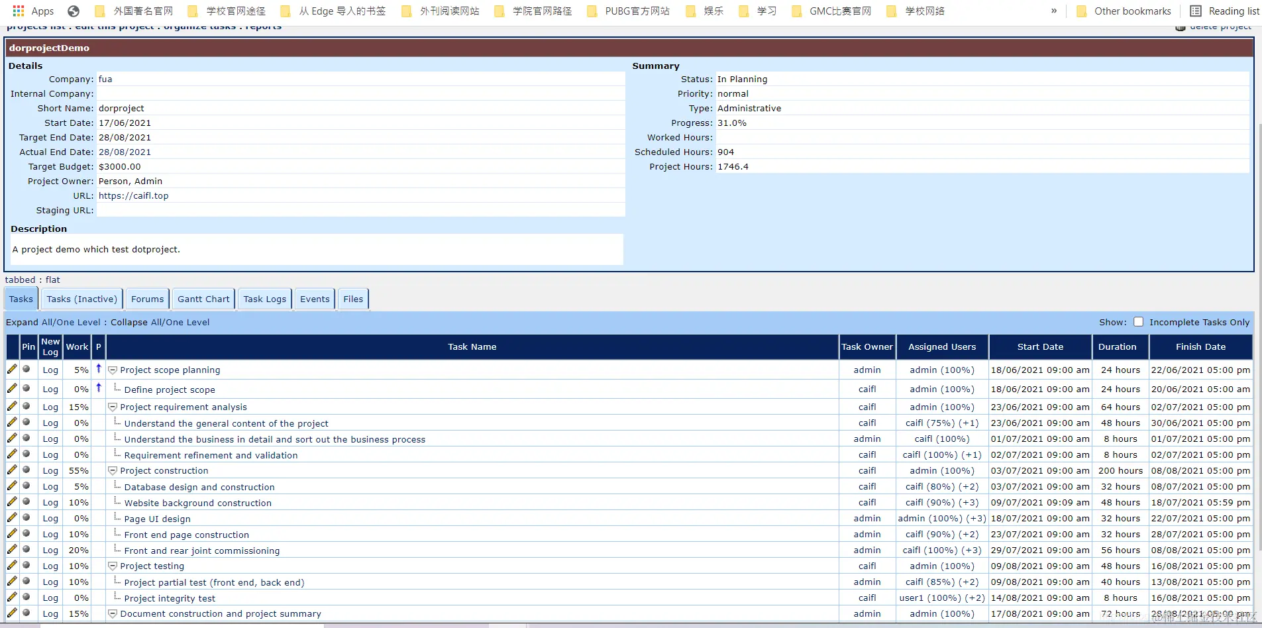Viewport: 1262px width, 628px height.
Task: Open the 娱乐 bookmark folder
Action: click(x=705, y=11)
